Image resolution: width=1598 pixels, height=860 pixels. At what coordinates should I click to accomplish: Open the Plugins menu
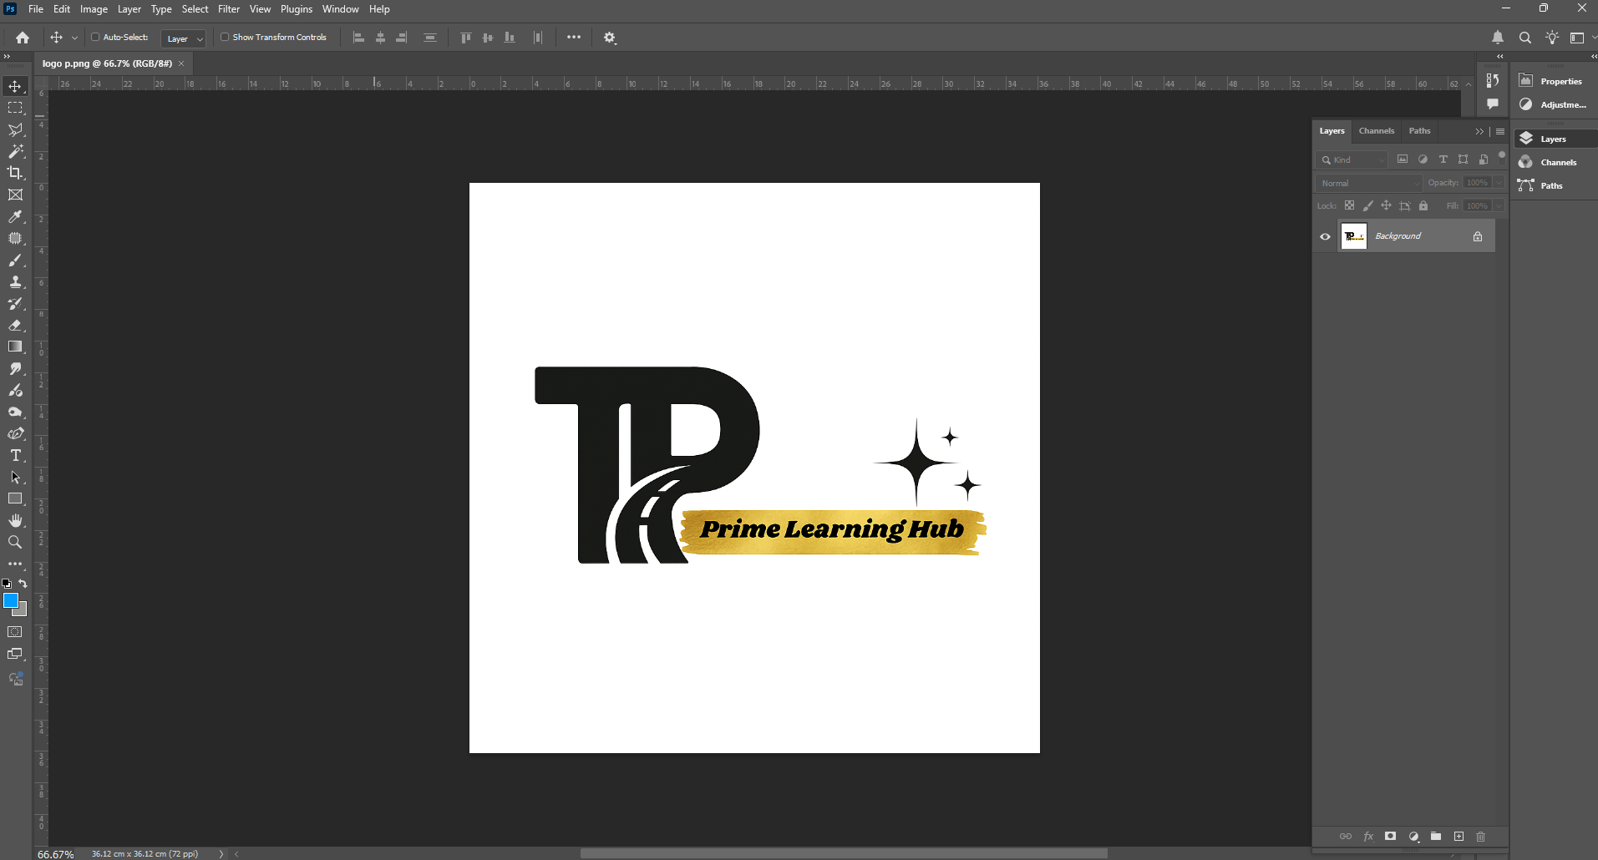[297, 9]
